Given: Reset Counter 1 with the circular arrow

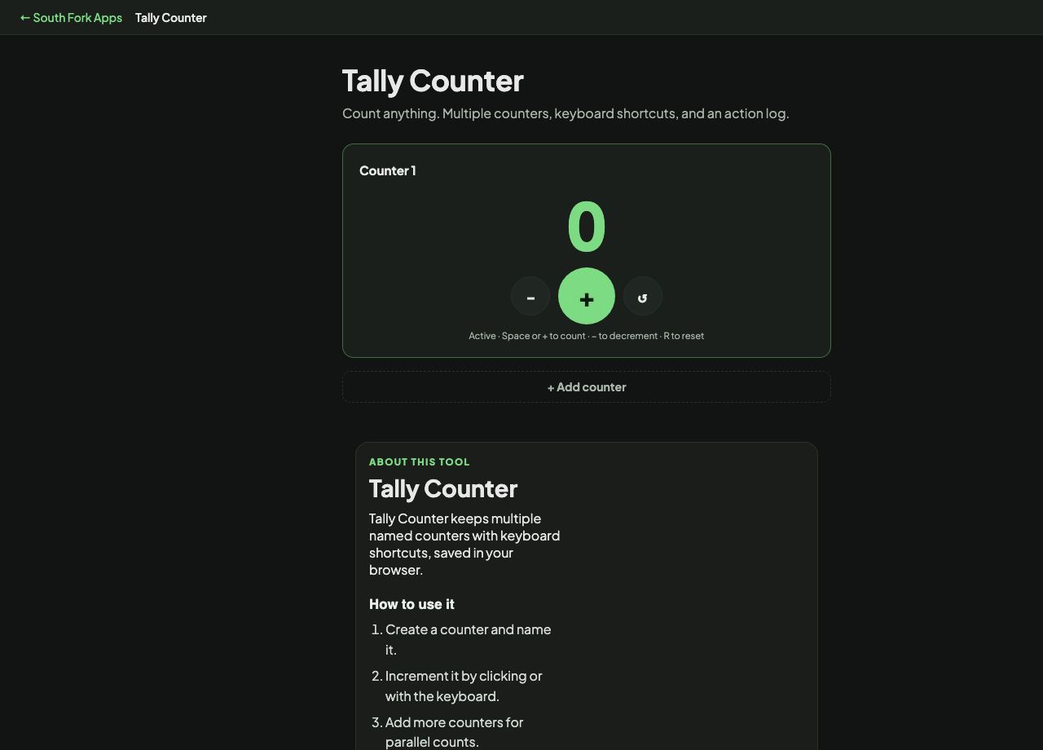Looking at the screenshot, I should click(x=643, y=297).
